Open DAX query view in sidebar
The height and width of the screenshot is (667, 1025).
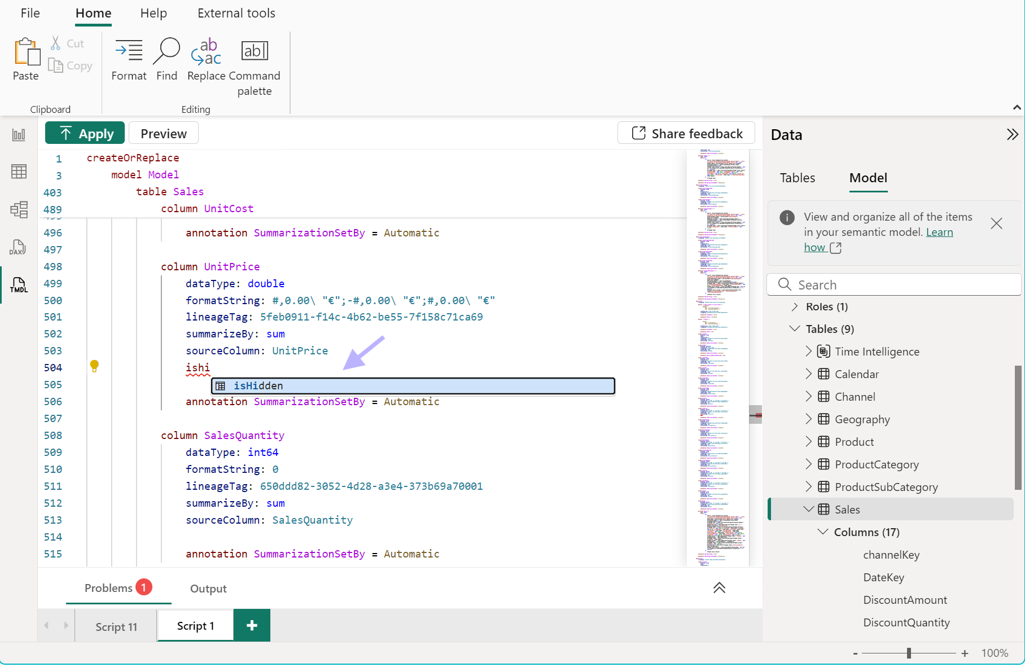coord(18,247)
